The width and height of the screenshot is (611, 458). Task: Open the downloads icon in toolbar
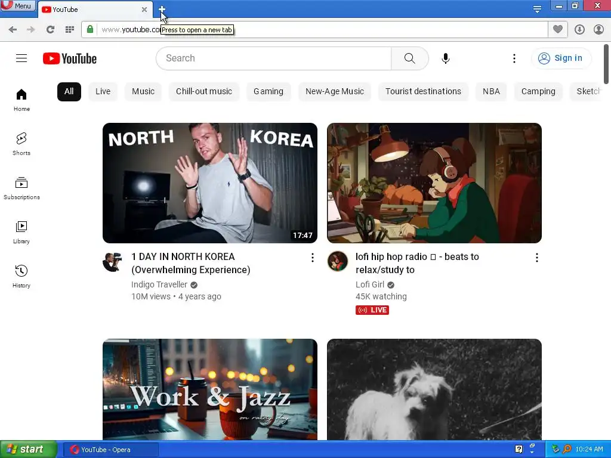579,30
